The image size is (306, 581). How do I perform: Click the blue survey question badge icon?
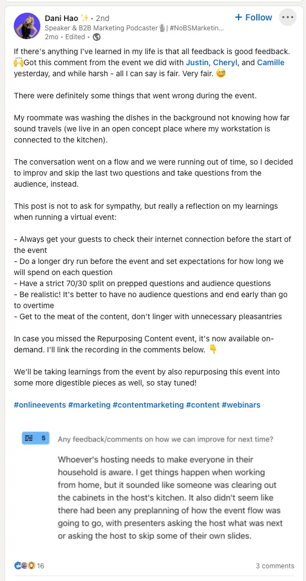35,438
